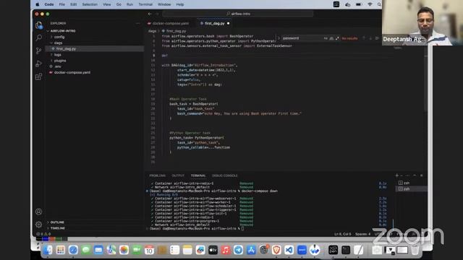
Task: Open terminal panel more actions ellipsis
Action: (x=407, y=175)
